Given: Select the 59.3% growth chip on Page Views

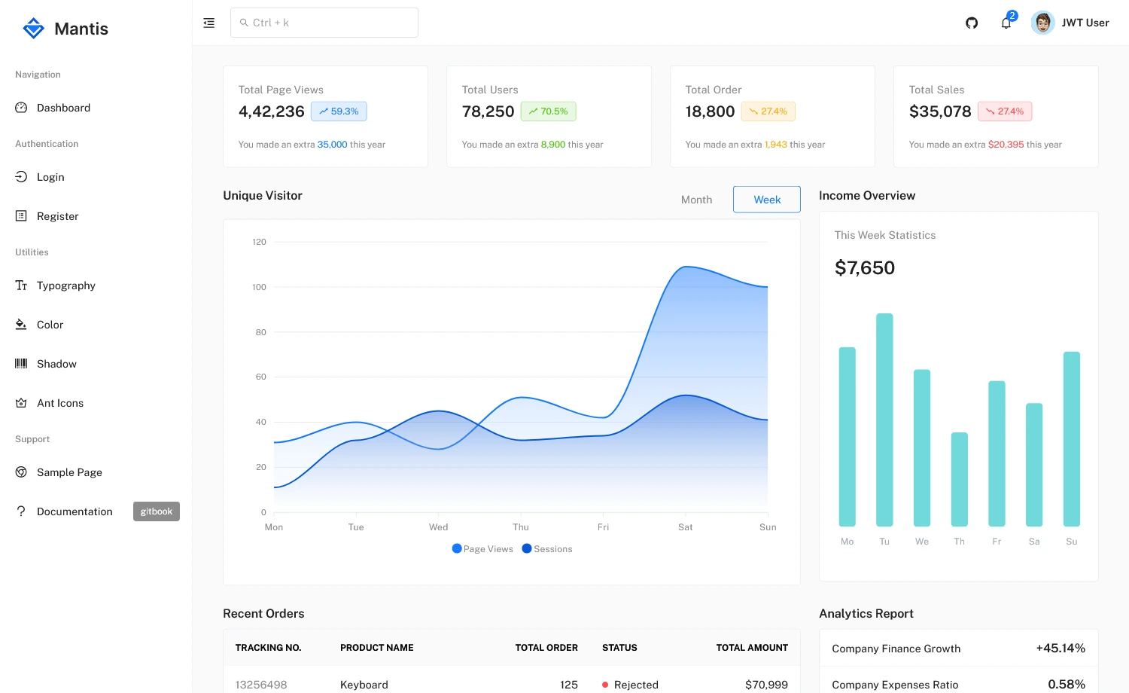Looking at the screenshot, I should (339, 111).
